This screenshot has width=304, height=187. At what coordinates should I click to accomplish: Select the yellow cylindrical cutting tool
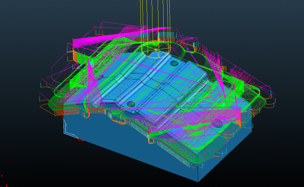(156, 29)
